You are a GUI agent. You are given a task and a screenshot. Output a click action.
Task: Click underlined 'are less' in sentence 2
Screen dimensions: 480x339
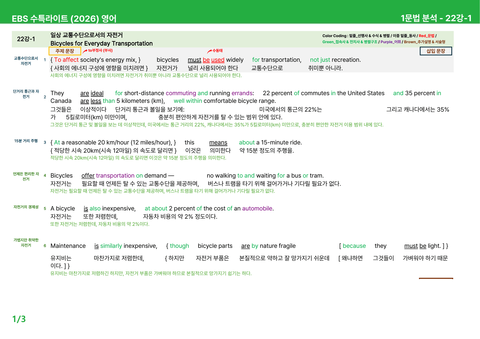pos(91,101)
